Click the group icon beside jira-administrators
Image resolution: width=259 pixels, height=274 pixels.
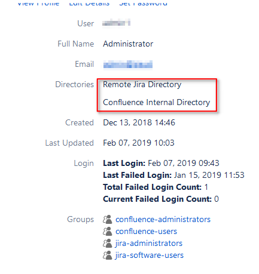click(x=108, y=243)
